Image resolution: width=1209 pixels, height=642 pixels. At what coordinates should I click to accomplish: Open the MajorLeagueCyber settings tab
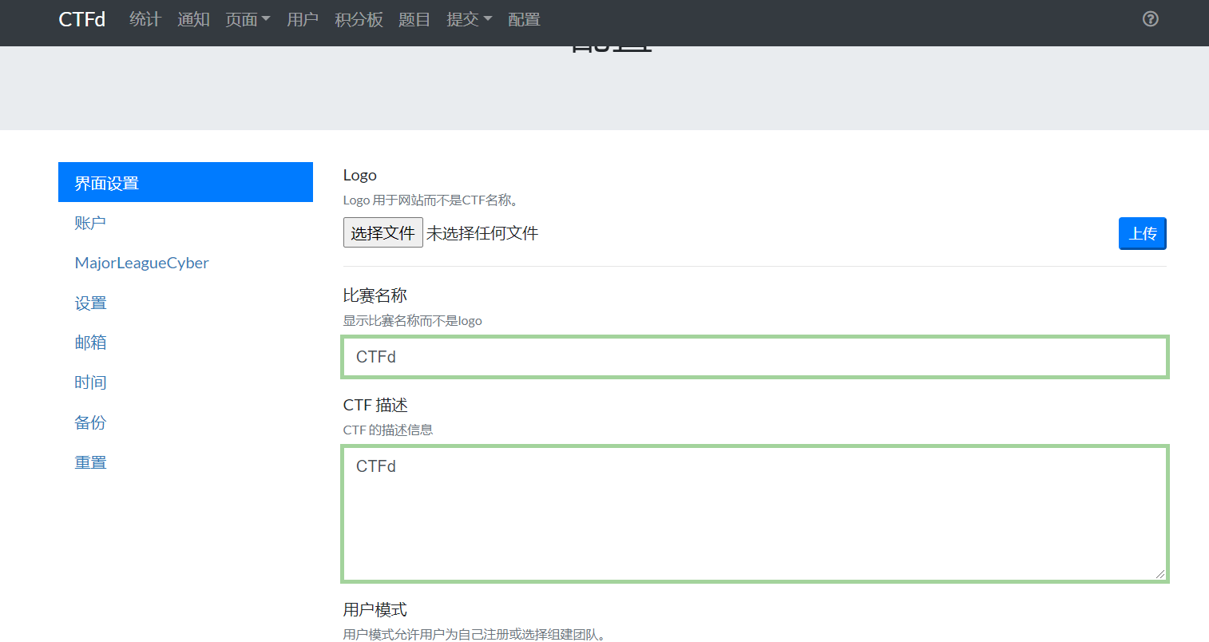click(x=142, y=263)
